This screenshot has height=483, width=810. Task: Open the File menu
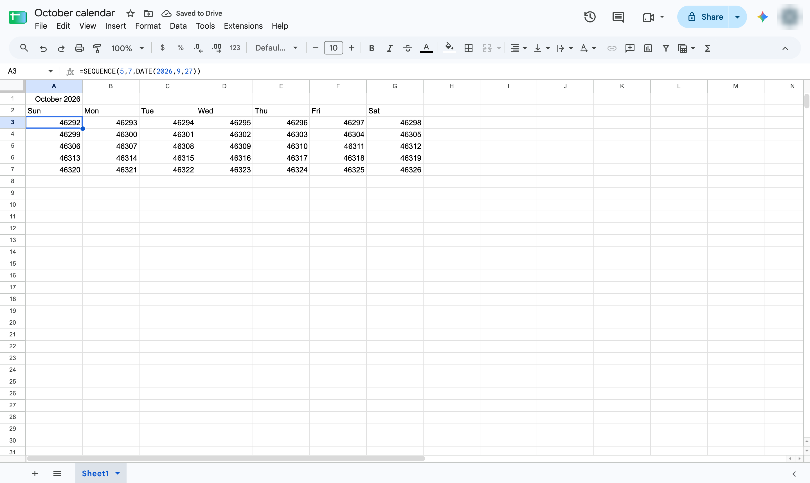click(41, 26)
